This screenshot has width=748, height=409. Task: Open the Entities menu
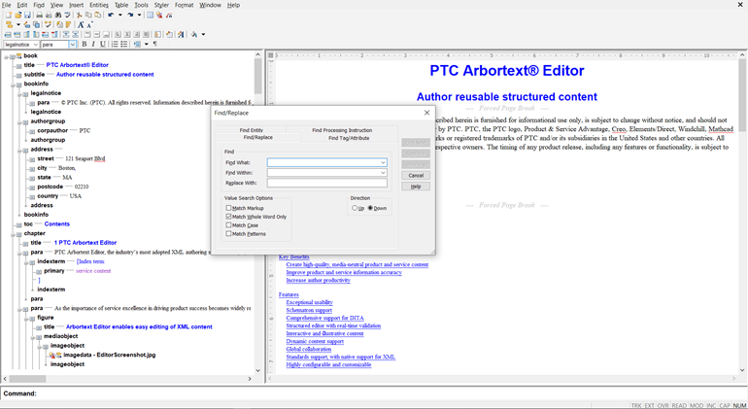[x=99, y=5]
